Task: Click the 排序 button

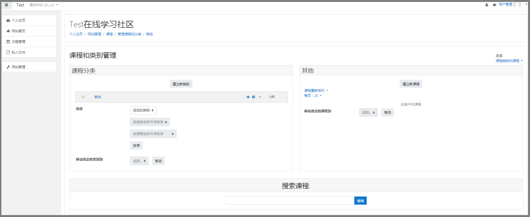Action: (136, 146)
